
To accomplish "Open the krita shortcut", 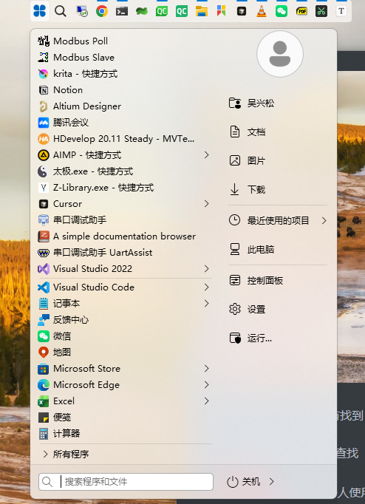I will pos(124,74).
